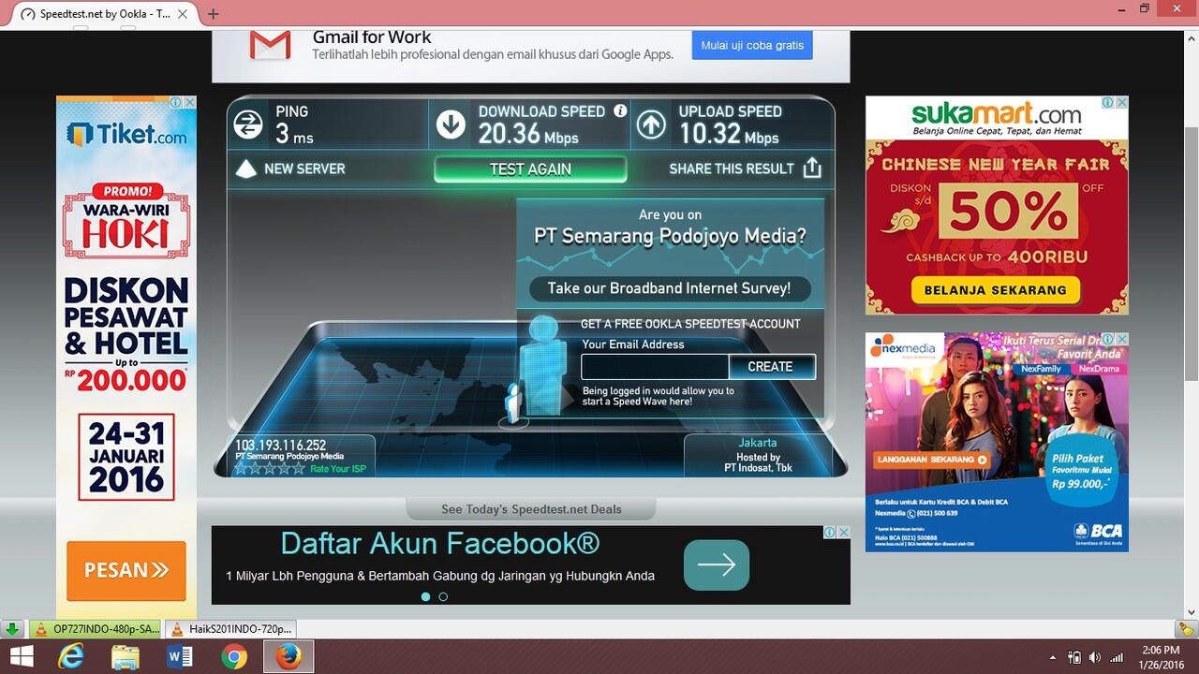The height and width of the screenshot is (674, 1199).
Task: Click the share result upload icon
Action: tap(812, 168)
